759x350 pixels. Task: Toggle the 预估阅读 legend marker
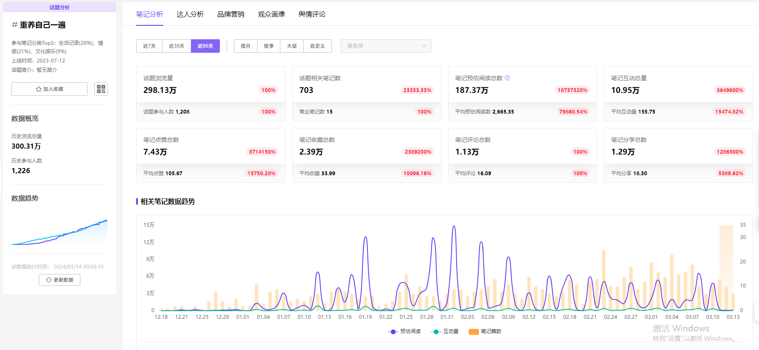pos(393,331)
